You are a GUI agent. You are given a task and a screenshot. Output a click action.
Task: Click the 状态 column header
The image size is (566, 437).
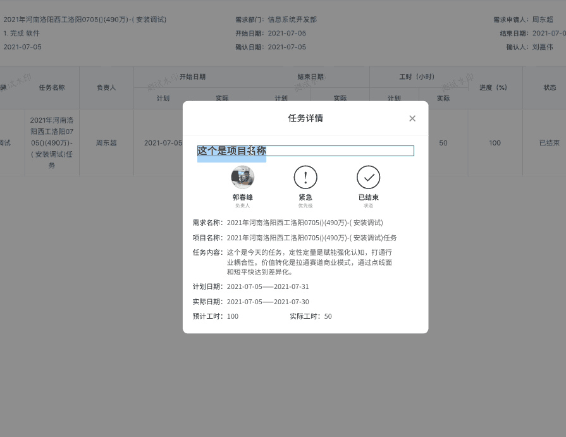550,88
